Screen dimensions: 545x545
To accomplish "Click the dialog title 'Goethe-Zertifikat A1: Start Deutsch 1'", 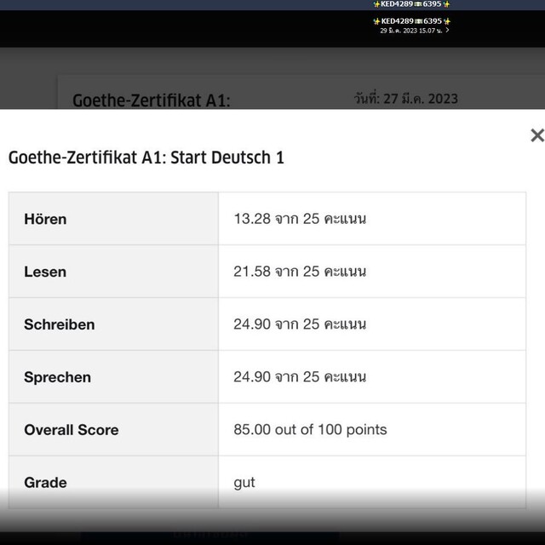I will [146, 158].
